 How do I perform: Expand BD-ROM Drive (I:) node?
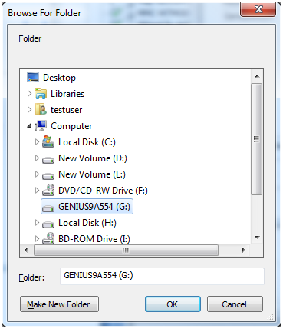pos(37,239)
